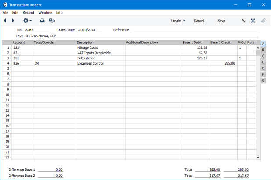Click the Additional Description column header
Image resolution: width=271 pixels, height=180 pixels.
pyautogui.click(x=142, y=43)
